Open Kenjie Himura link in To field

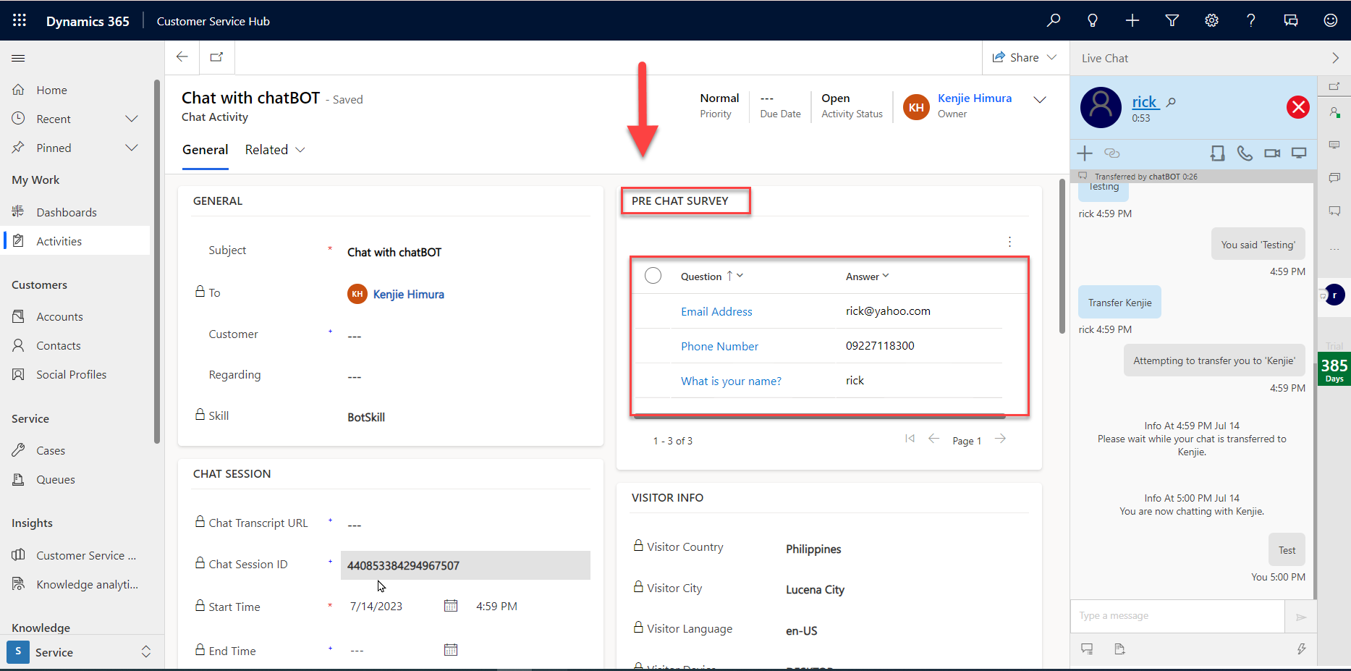[408, 294]
